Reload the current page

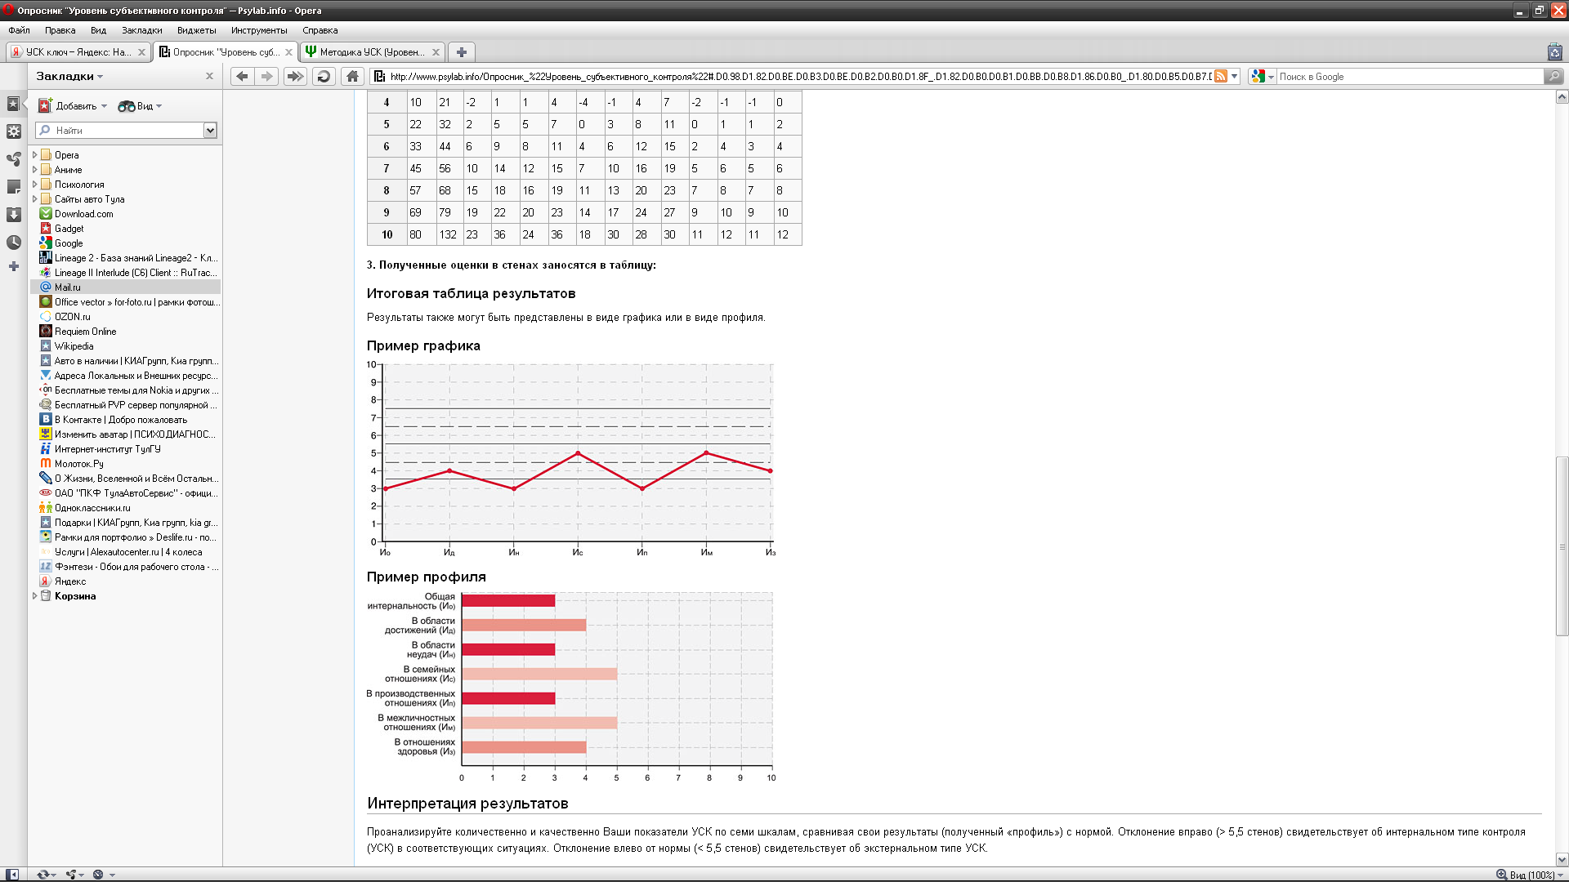click(324, 76)
